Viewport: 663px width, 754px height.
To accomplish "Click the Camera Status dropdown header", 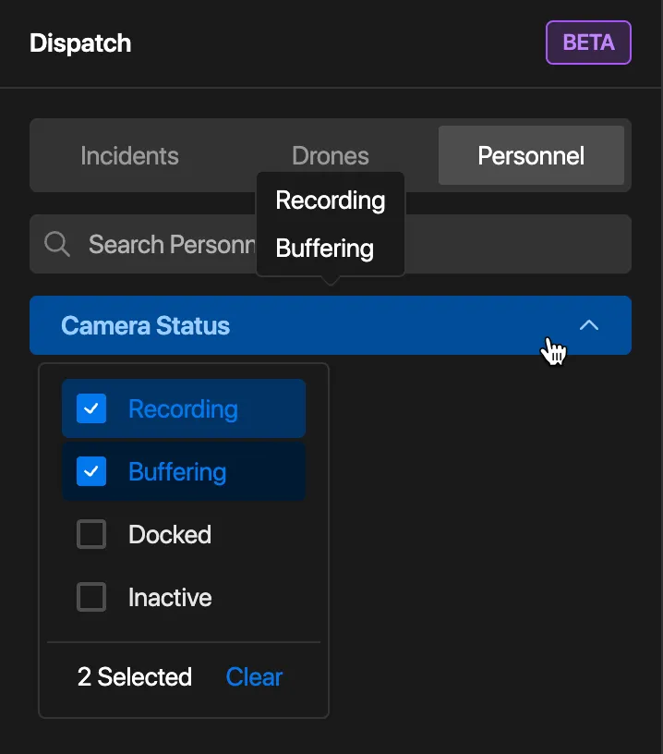I will pos(277,325).
